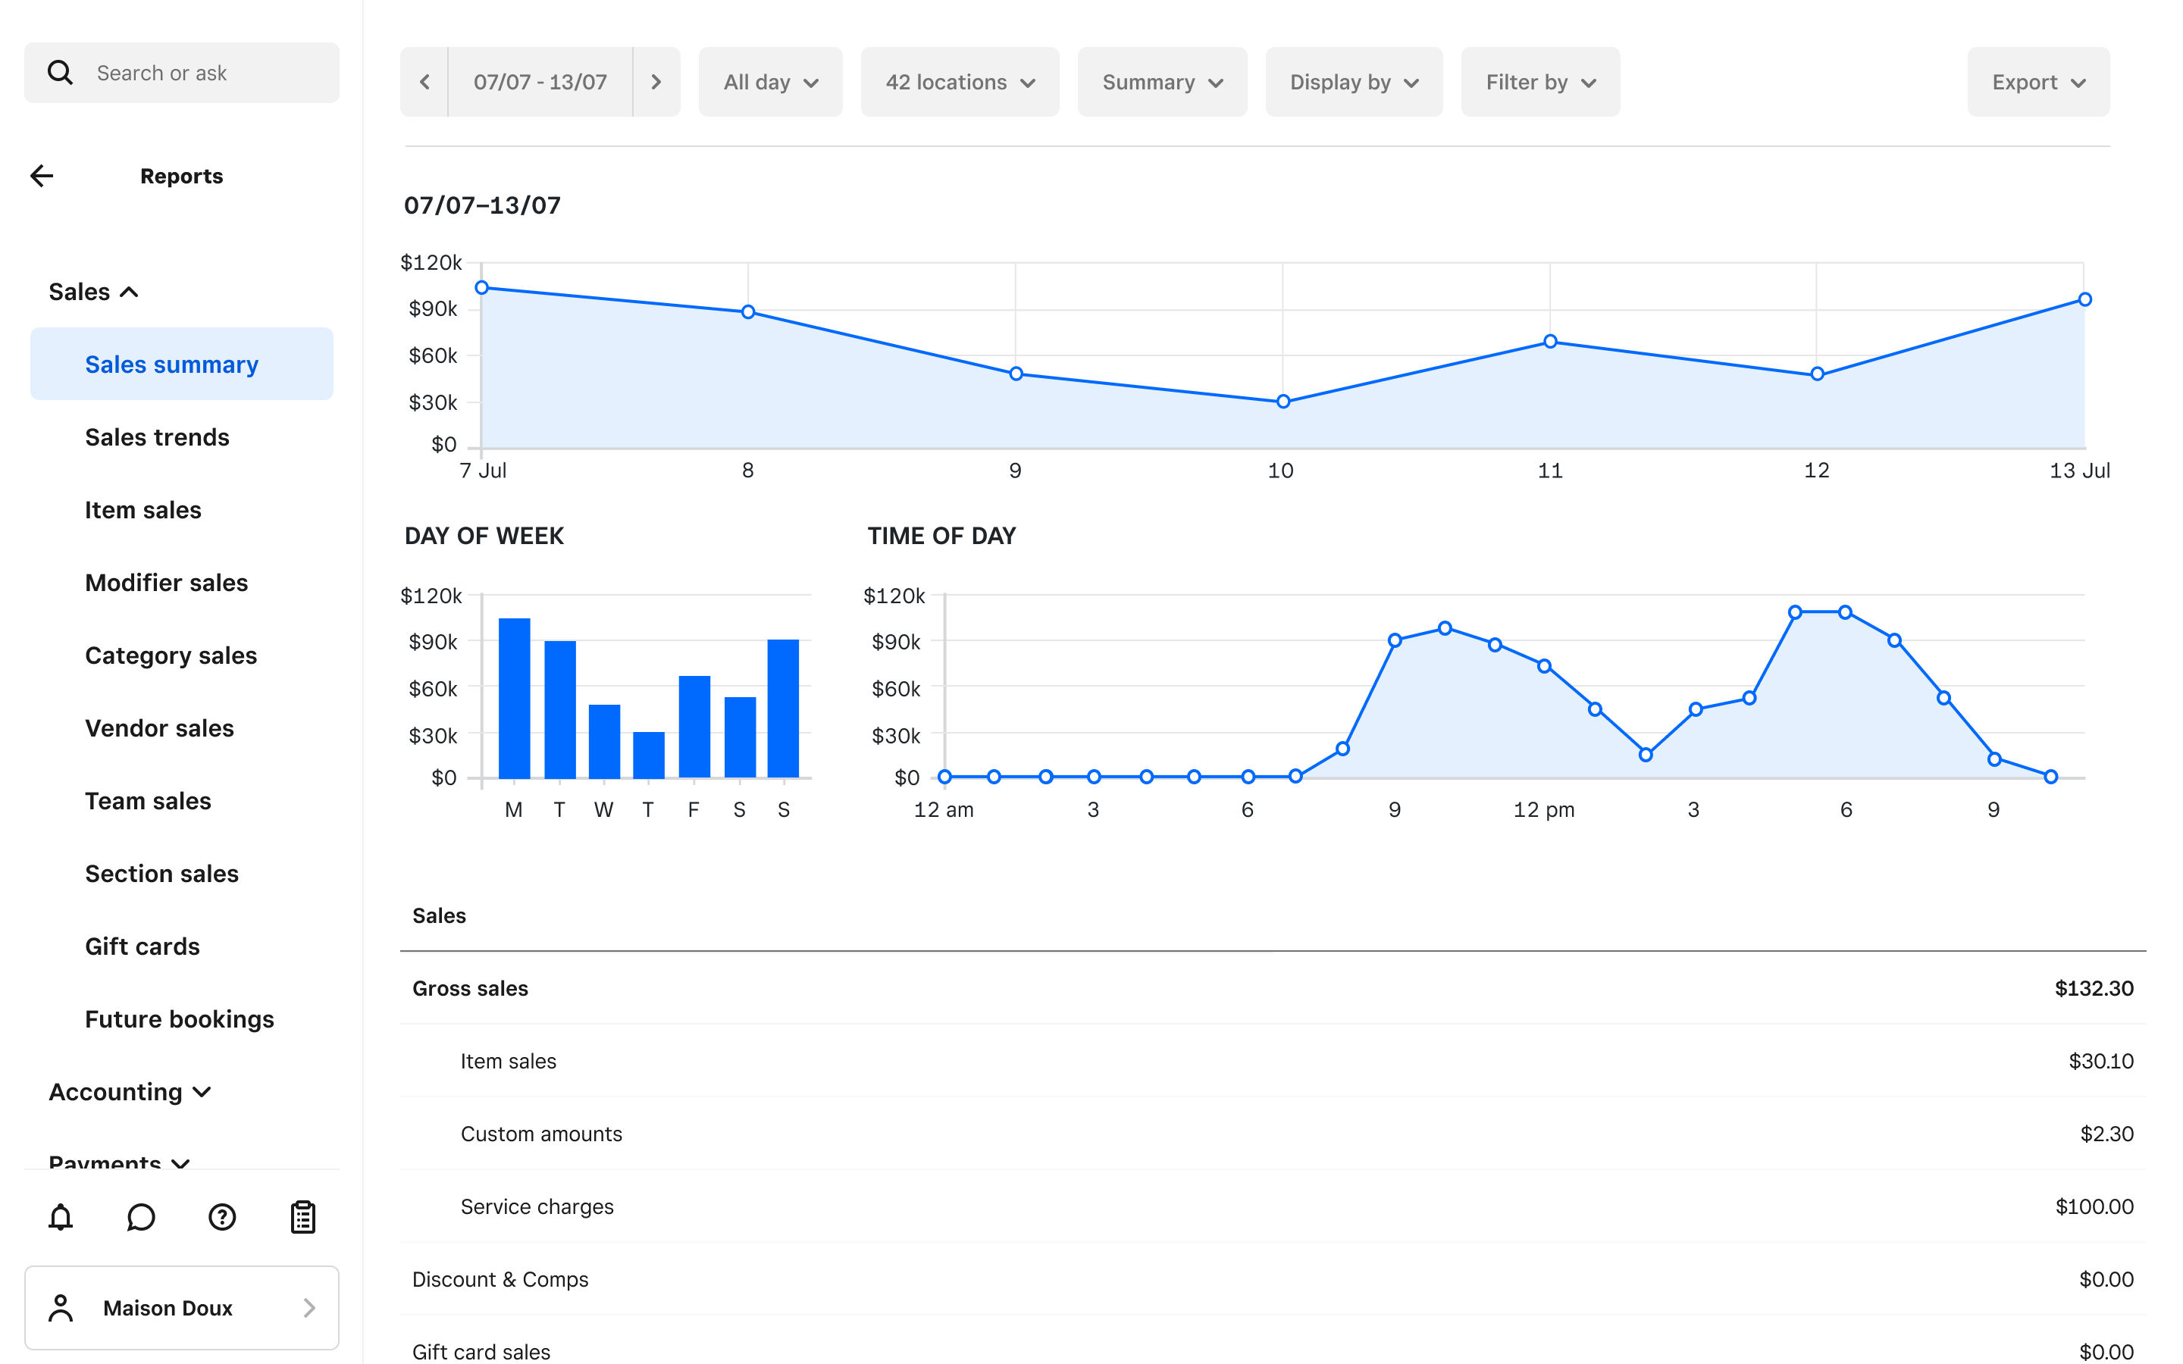Go to next date range arrow
The height and width of the screenshot is (1364, 2183).
click(656, 82)
